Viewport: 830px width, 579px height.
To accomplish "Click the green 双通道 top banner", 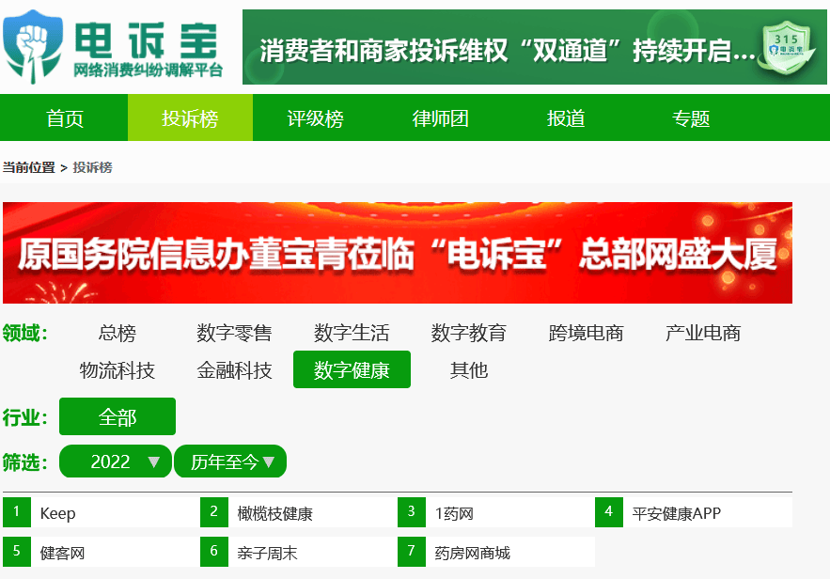I will [508, 48].
